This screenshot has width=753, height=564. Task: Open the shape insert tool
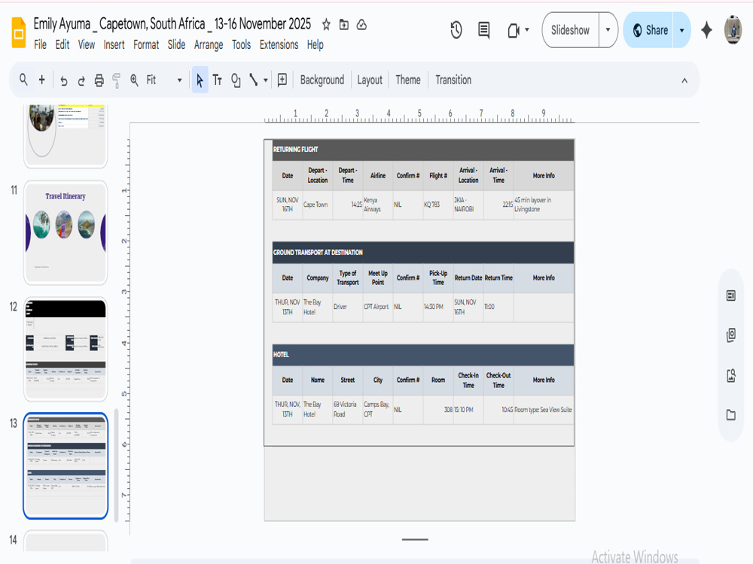236,80
